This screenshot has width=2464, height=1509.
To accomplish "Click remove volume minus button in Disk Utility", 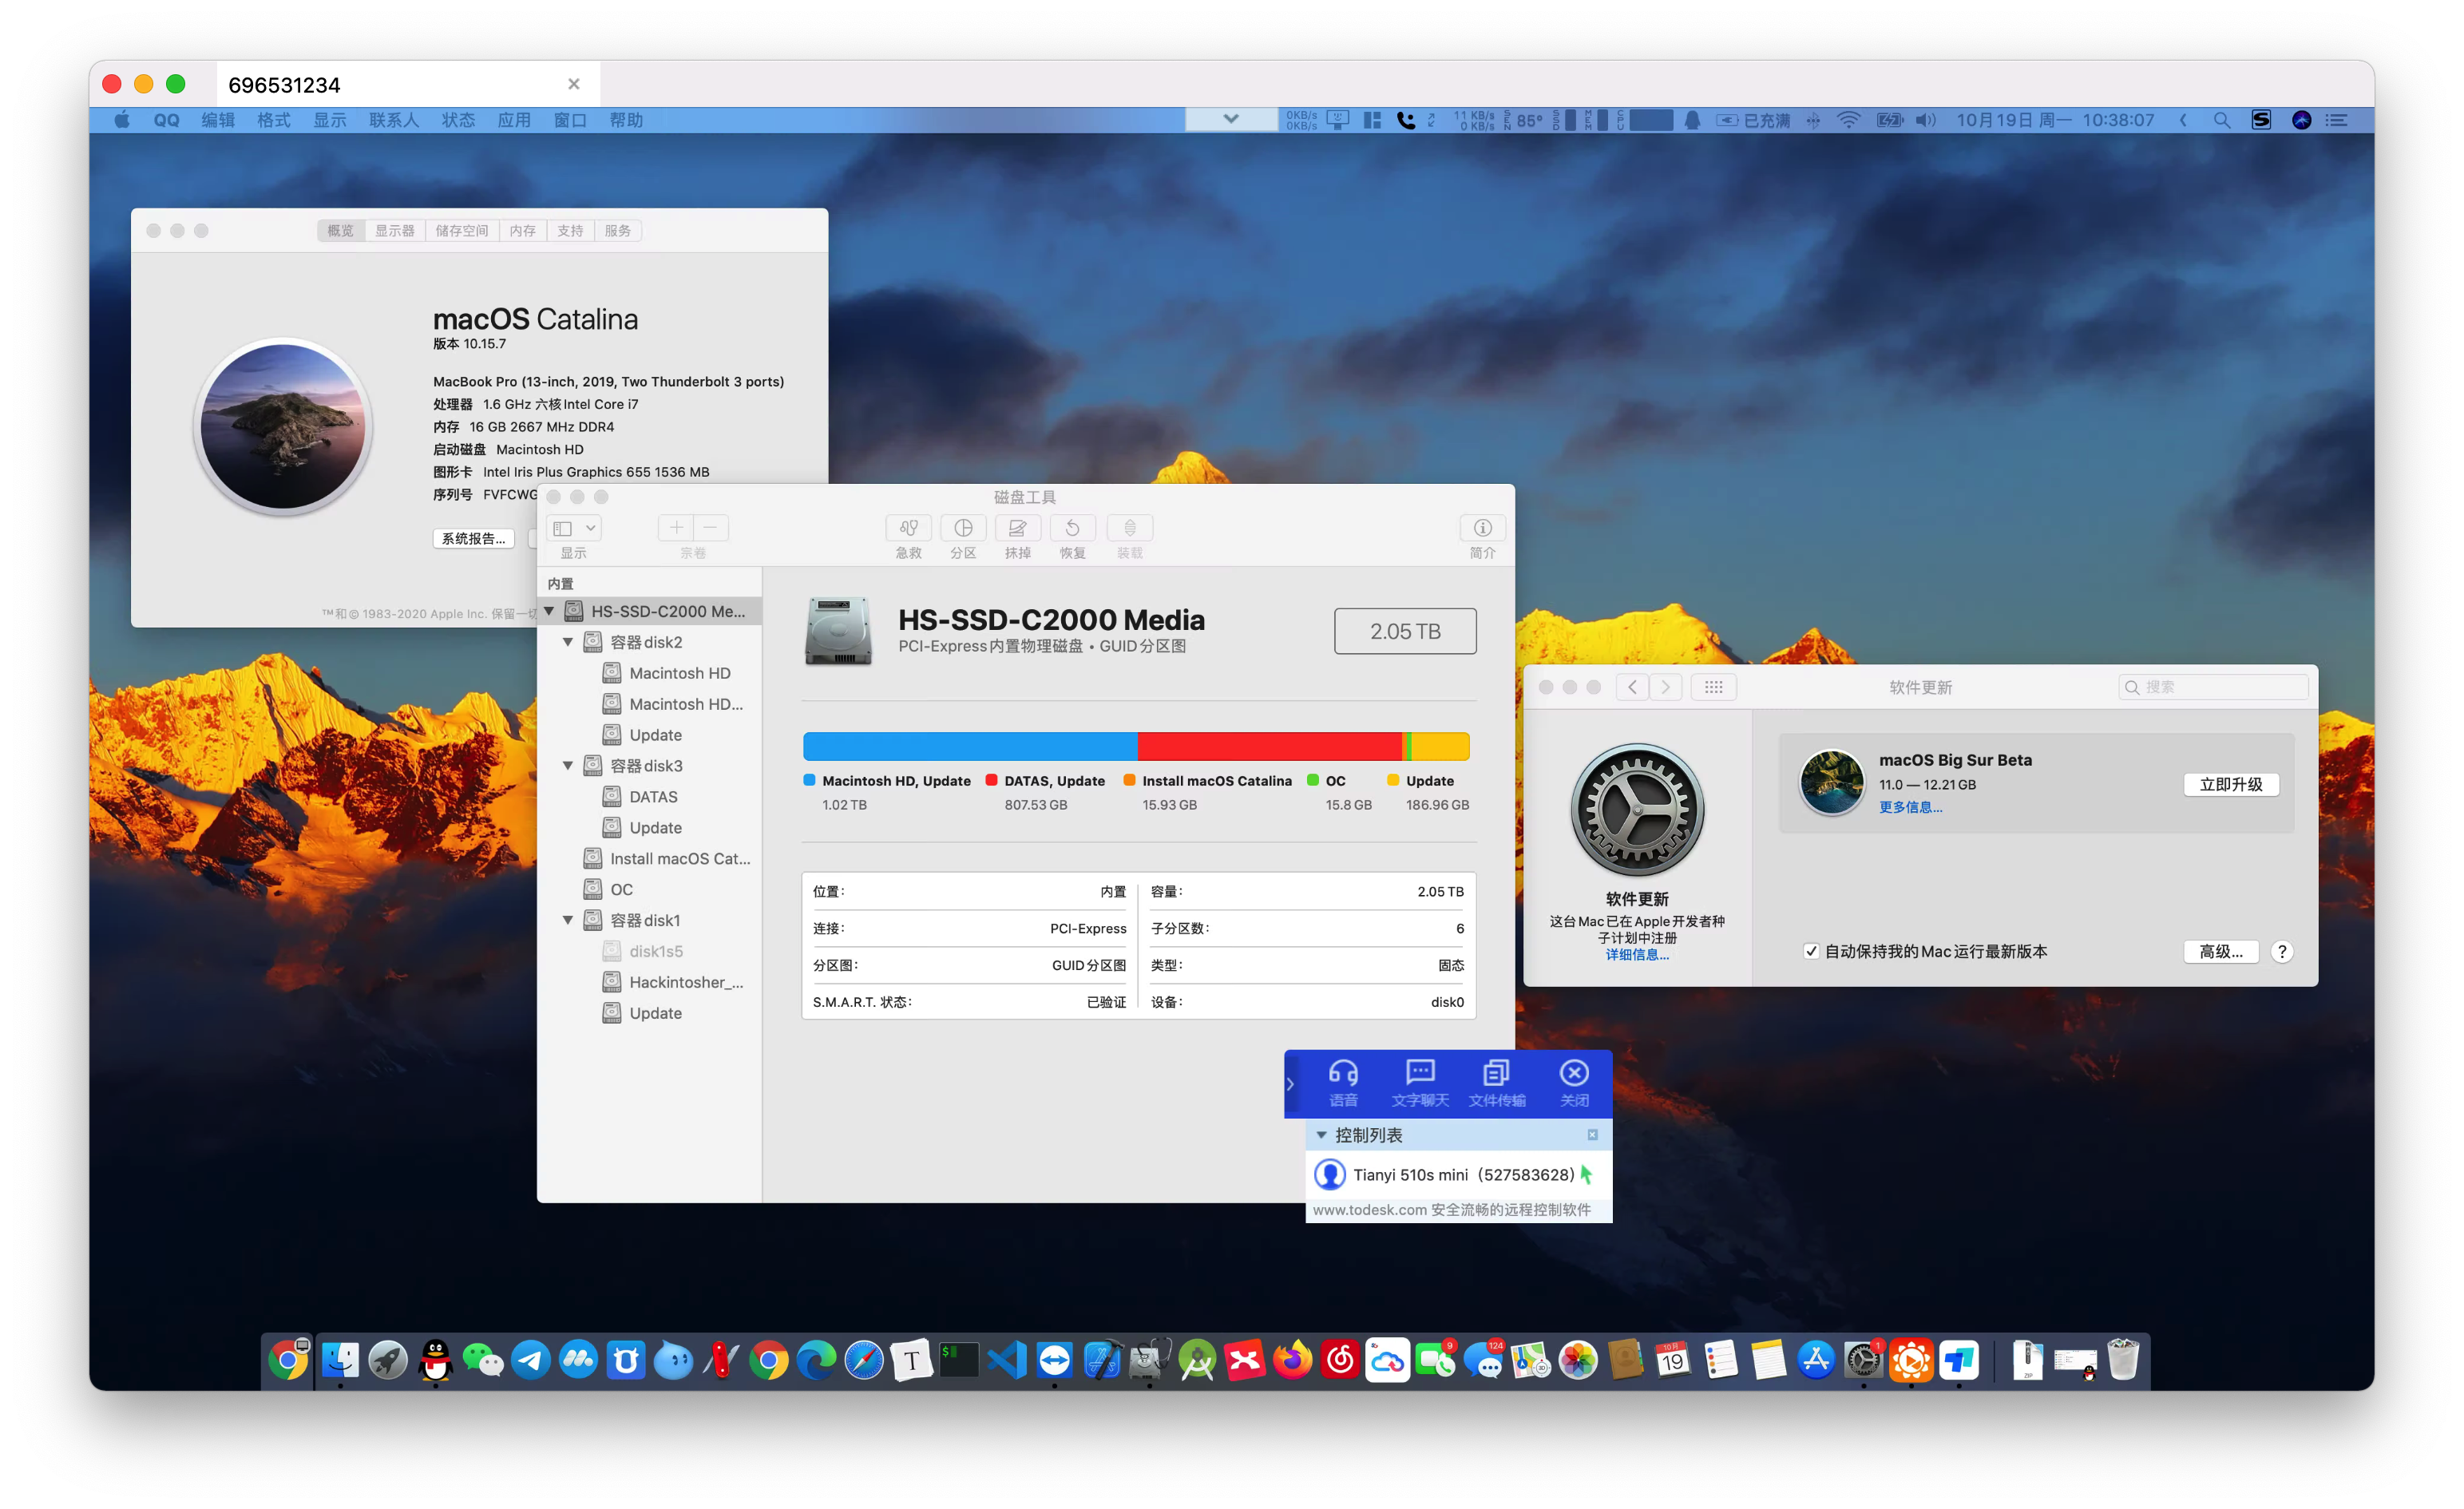I will click(711, 528).
